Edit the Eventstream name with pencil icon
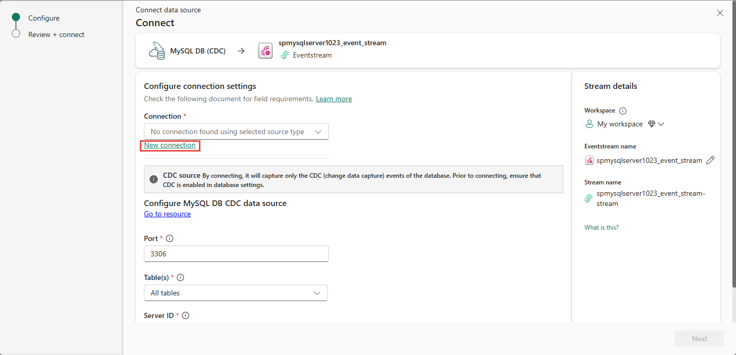 coord(710,160)
